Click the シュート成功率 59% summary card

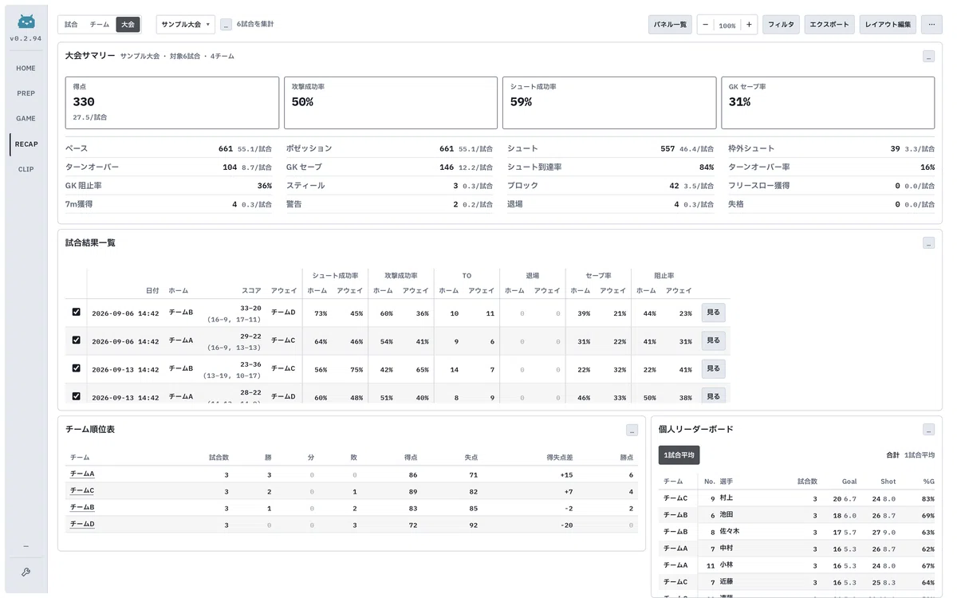(609, 103)
